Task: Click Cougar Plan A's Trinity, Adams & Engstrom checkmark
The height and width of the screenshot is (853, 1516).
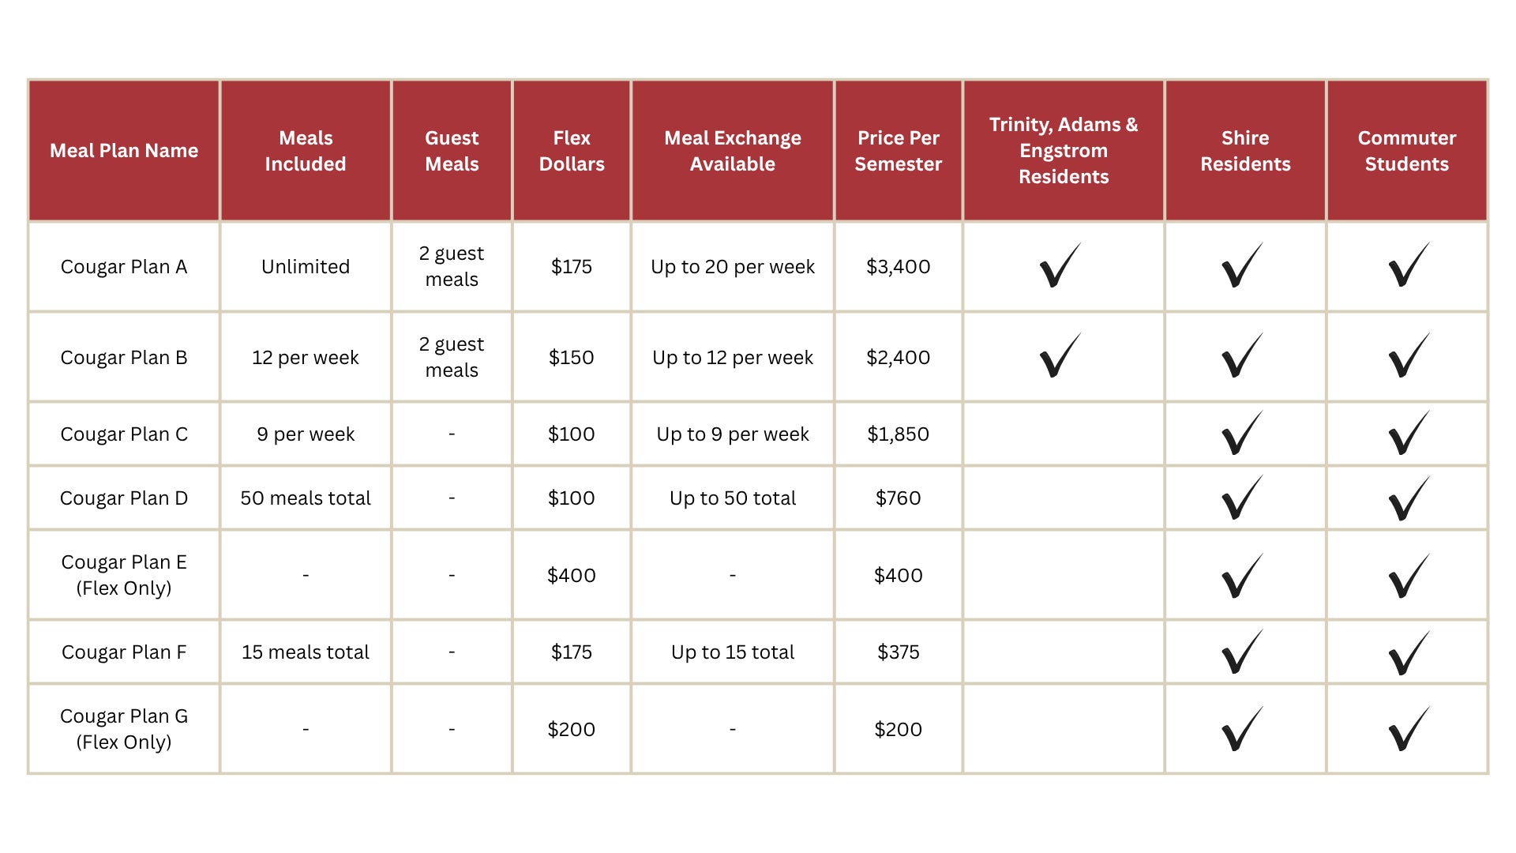Action: (1060, 267)
